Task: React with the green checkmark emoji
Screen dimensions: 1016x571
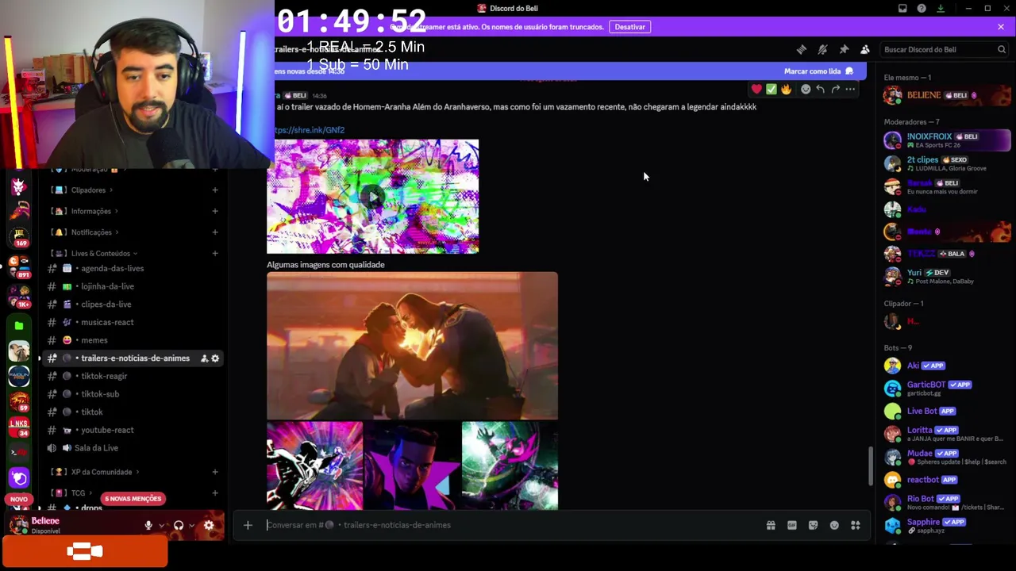Action: point(772,89)
